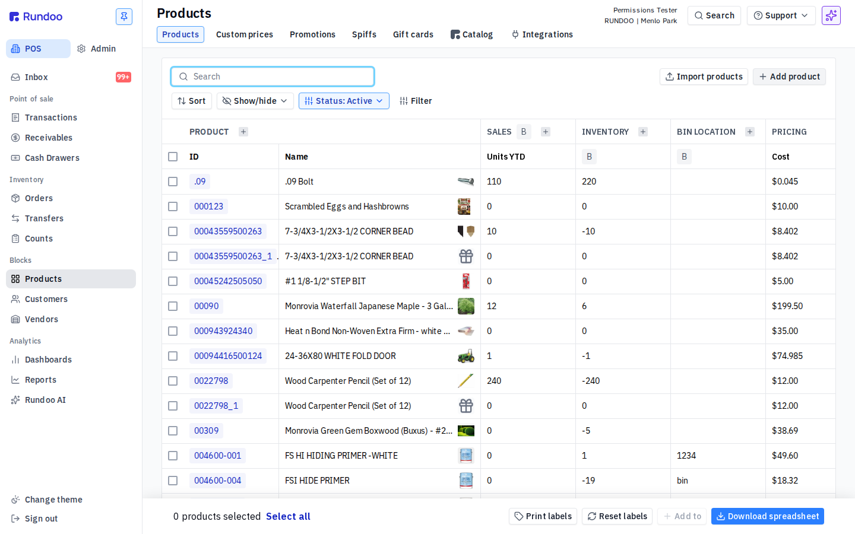Open the FSI HIDE PRIMER thumbnail

click(466, 481)
